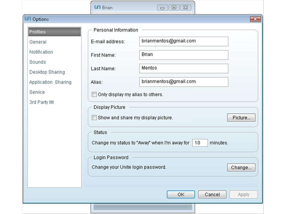Maximize the Brian window
Viewport: 286px width, 214px height.
click(174, 8)
